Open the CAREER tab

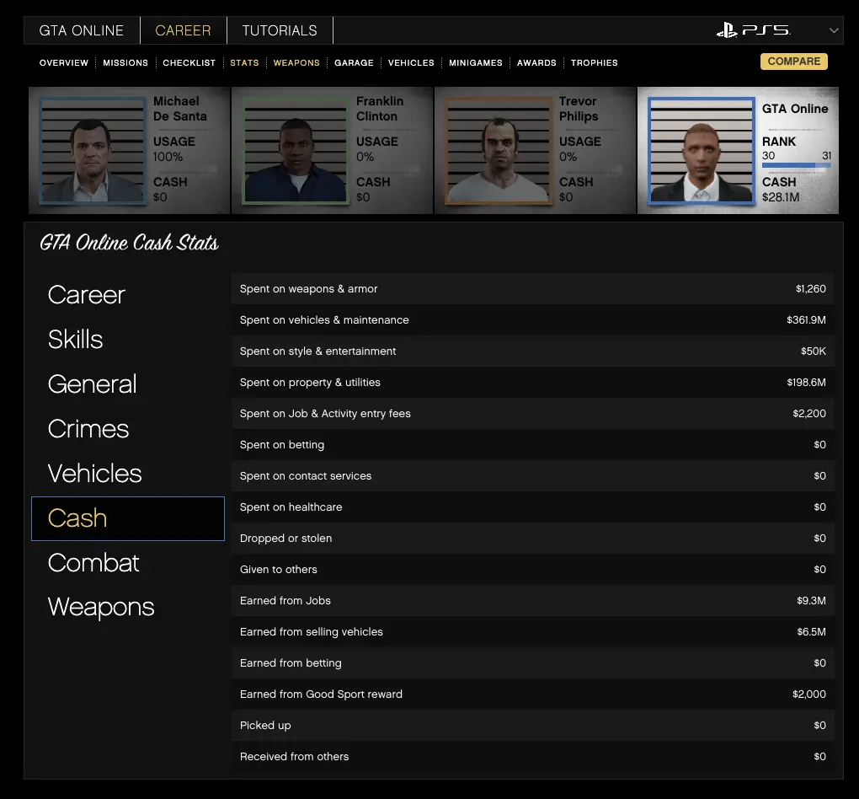tap(183, 30)
